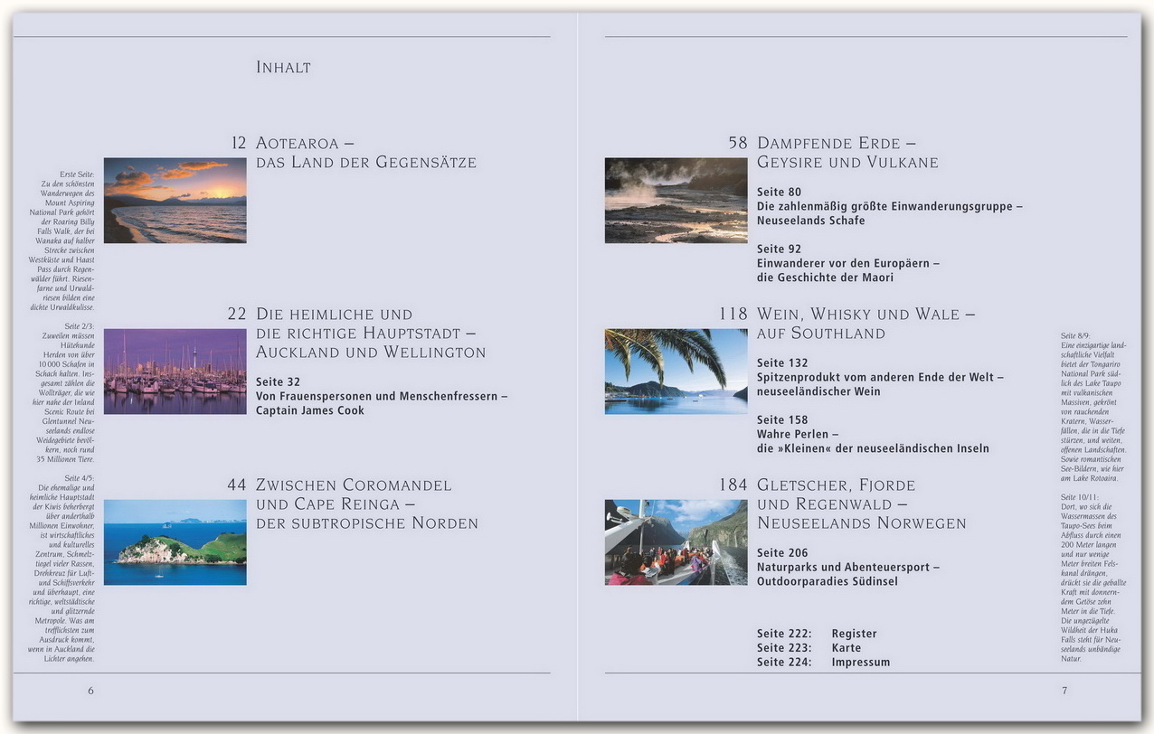
Task: Jump to 'Dampfende Erde – Geysire und Vulkane'
Action: coord(847,153)
